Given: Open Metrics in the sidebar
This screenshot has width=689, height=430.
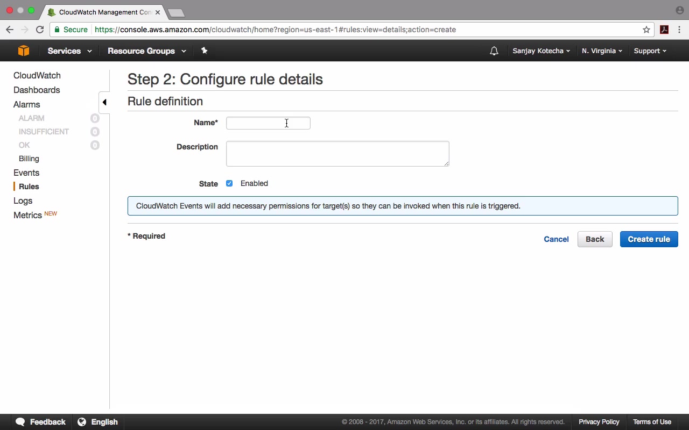Looking at the screenshot, I should pyautogui.click(x=27, y=215).
